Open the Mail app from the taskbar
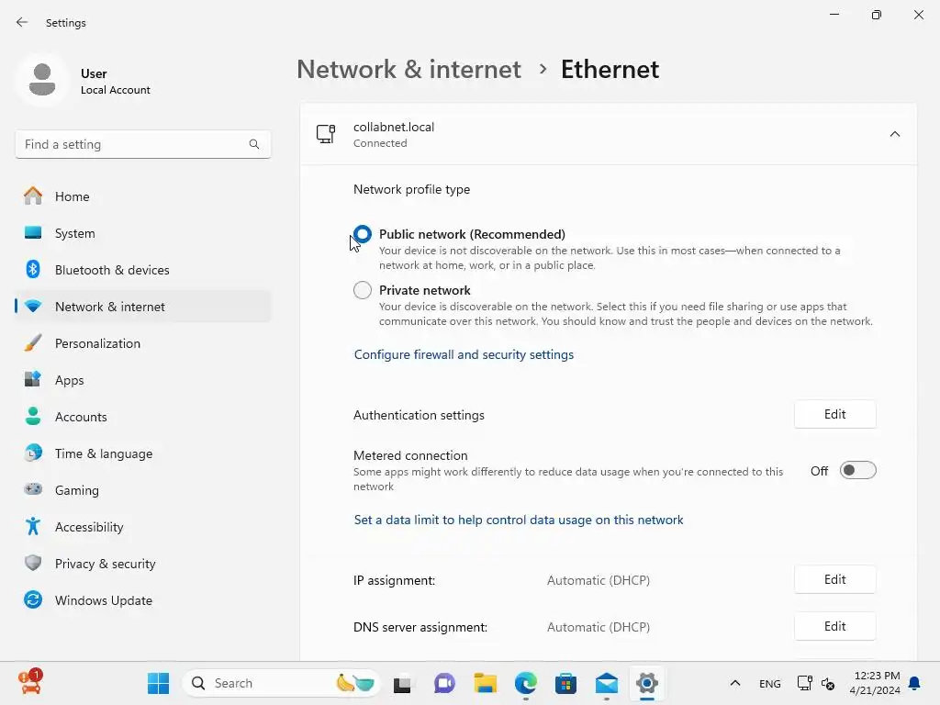Screen dimensions: 940x705 (607, 683)
